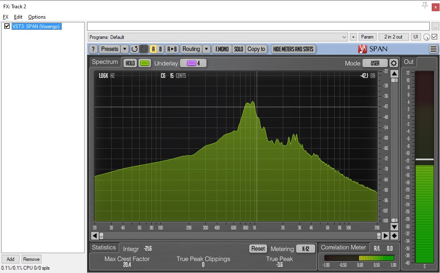This screenshot has height=273, width=440.
Task: Click the vertical range scrollbar bottom handle
Action: pyautogui.click(x=394, y=220)
